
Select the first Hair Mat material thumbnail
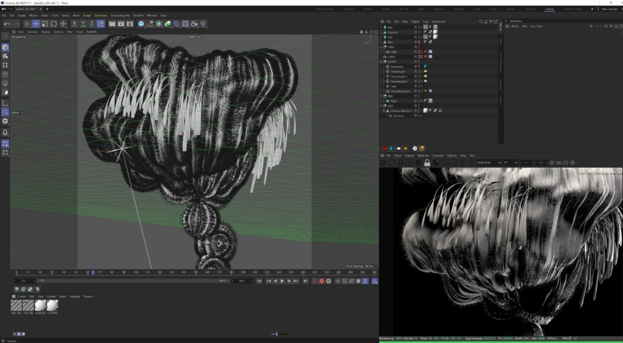pos(17,305)
